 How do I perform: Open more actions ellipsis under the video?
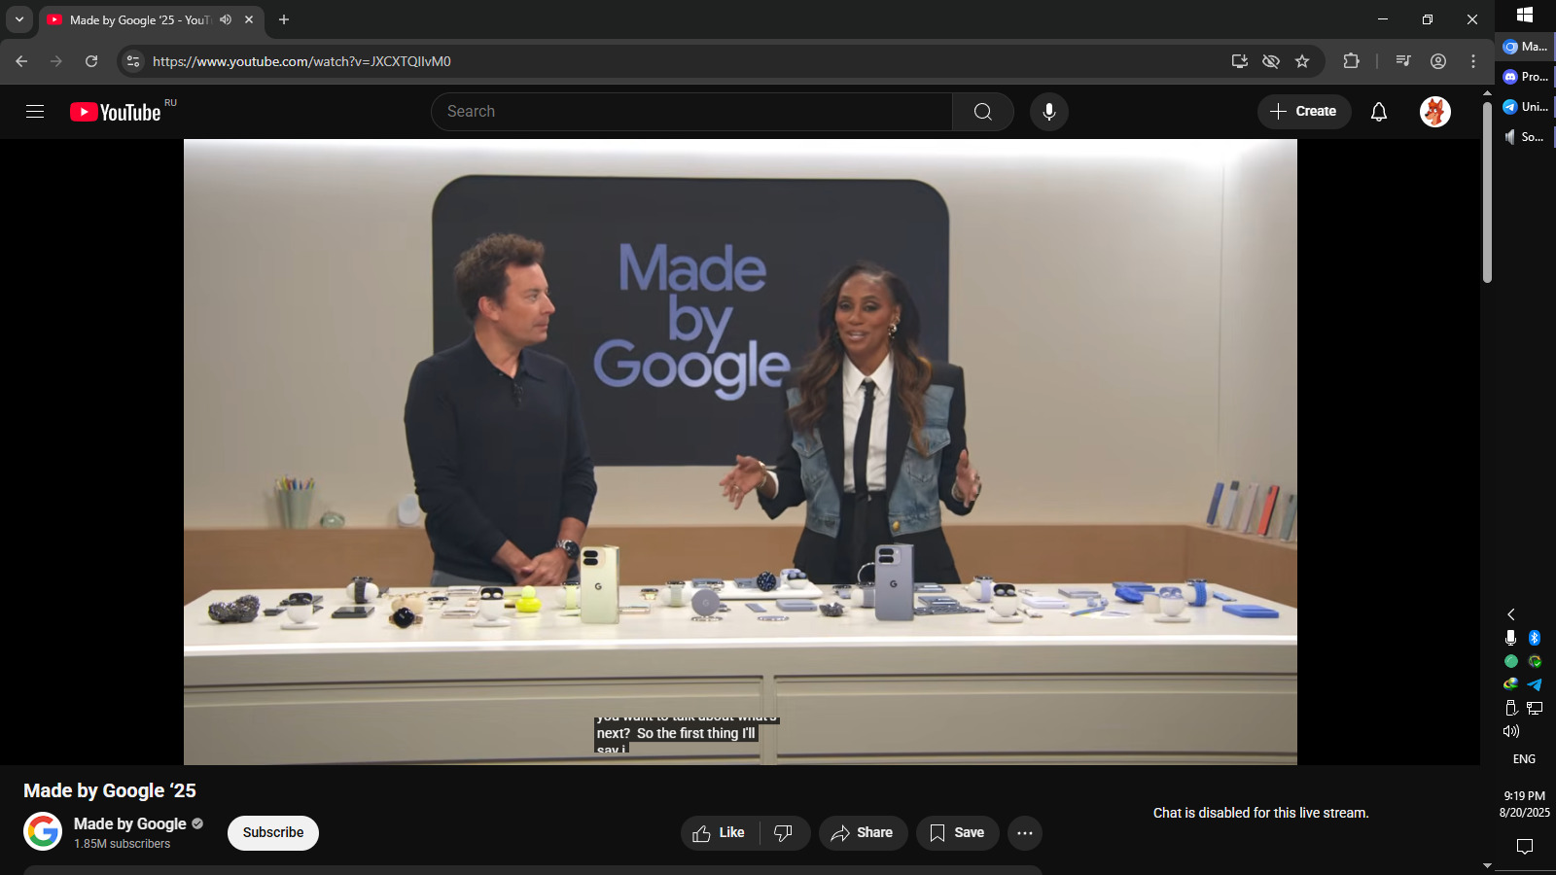click(x=1025, y=833)
